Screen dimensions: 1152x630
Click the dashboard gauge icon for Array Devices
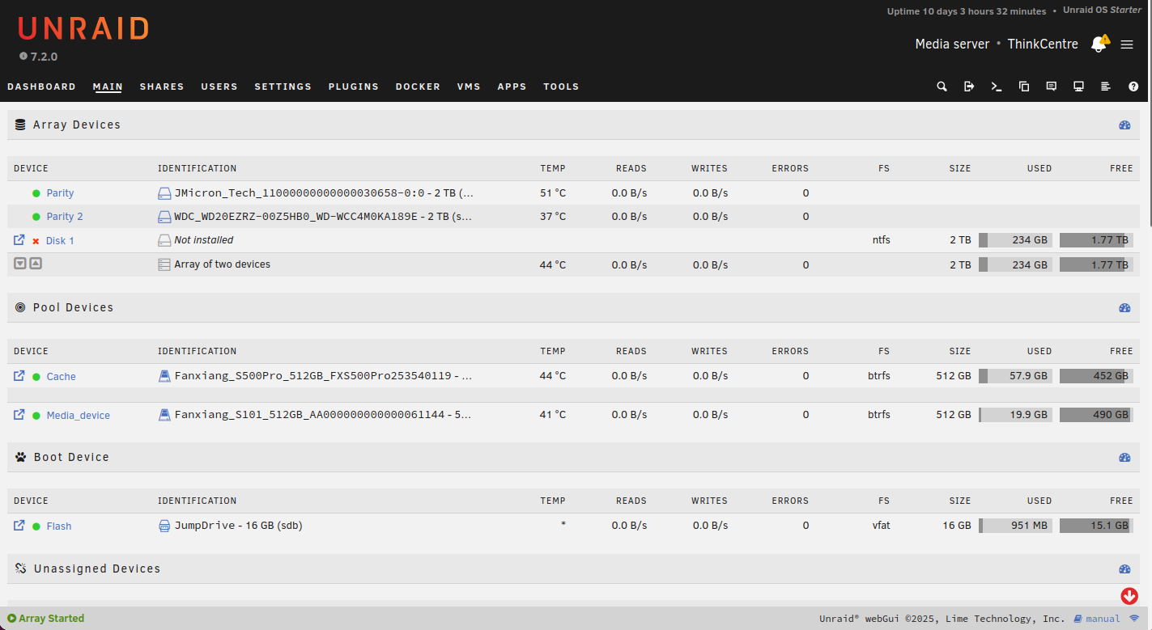point(1124,125)
